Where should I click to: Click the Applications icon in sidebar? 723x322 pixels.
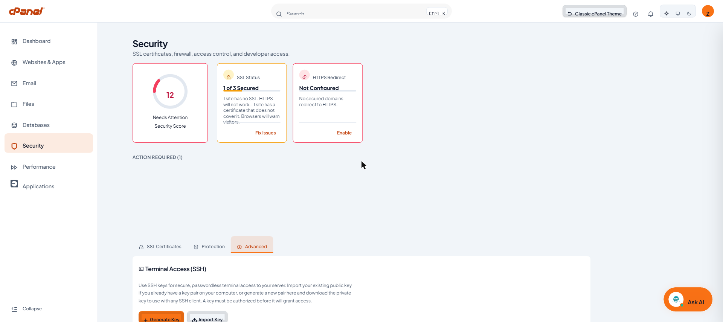(x=14, y=184)
